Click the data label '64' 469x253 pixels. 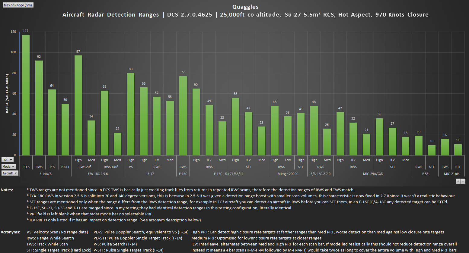(52, 86)
